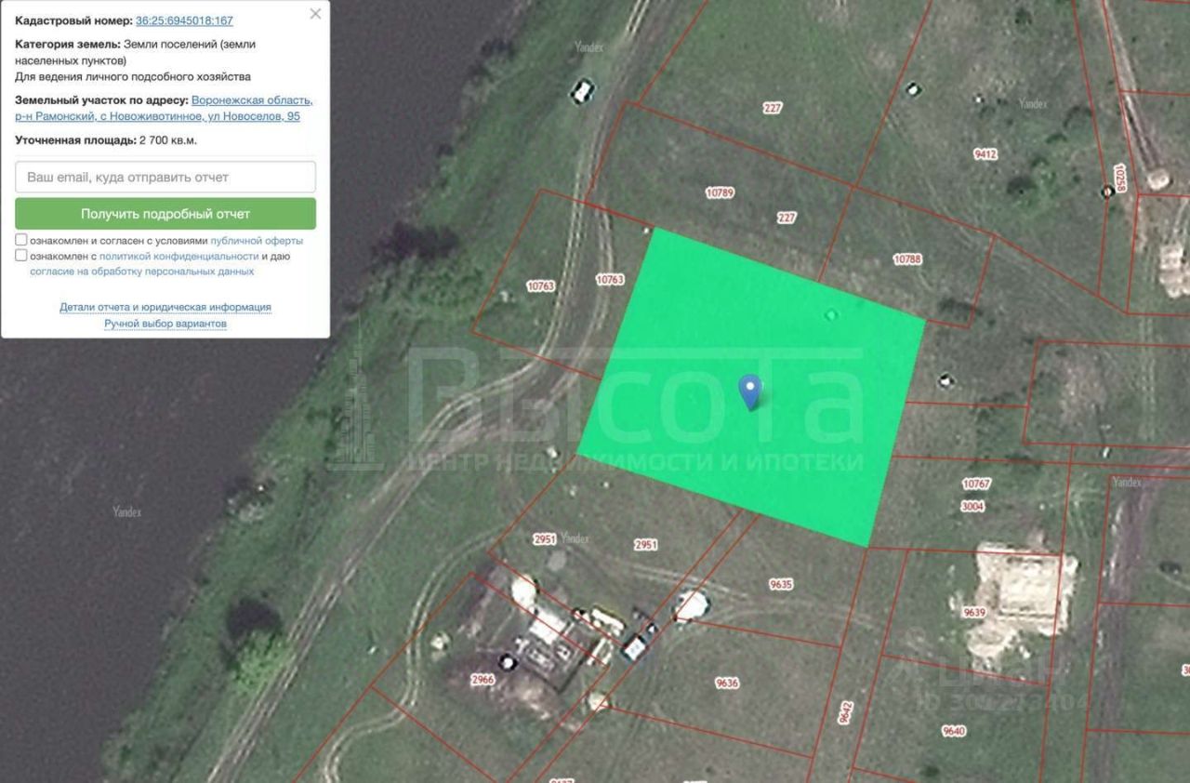
Task: Select parcel labeled 10789
Action: pyautogui.click(x=720, y=193)
